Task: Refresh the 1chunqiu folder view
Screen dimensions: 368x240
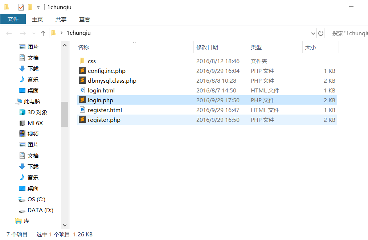Action: coord(320,33)
